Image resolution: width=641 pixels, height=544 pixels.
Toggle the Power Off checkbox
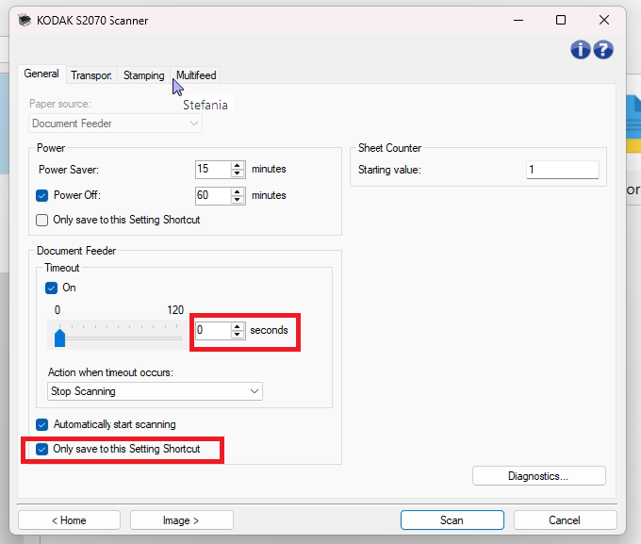(41, 195)
